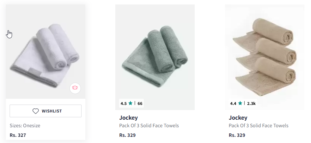Click the heart icon inside Wishlist button
311x143 pixels.
(x=35, y=111)
